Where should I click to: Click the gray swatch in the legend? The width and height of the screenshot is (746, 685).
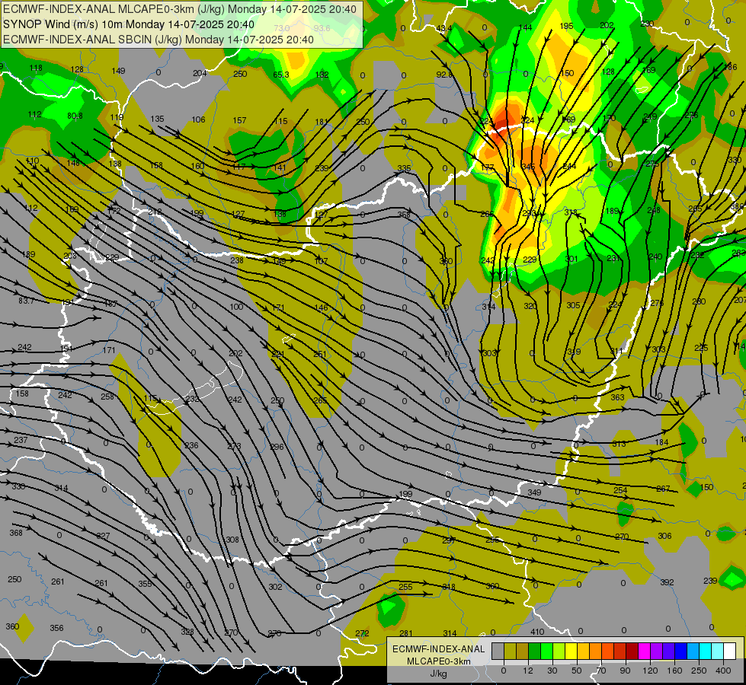[x=498, y=652]
